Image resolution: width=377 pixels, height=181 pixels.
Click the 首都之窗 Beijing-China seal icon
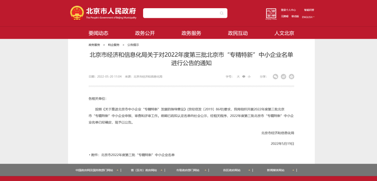[x=271, y=14]
